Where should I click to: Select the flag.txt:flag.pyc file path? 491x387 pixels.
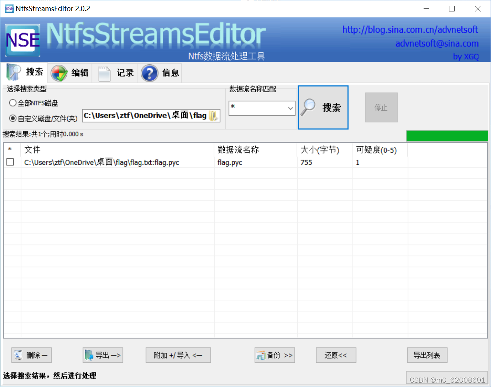[102, 162]
